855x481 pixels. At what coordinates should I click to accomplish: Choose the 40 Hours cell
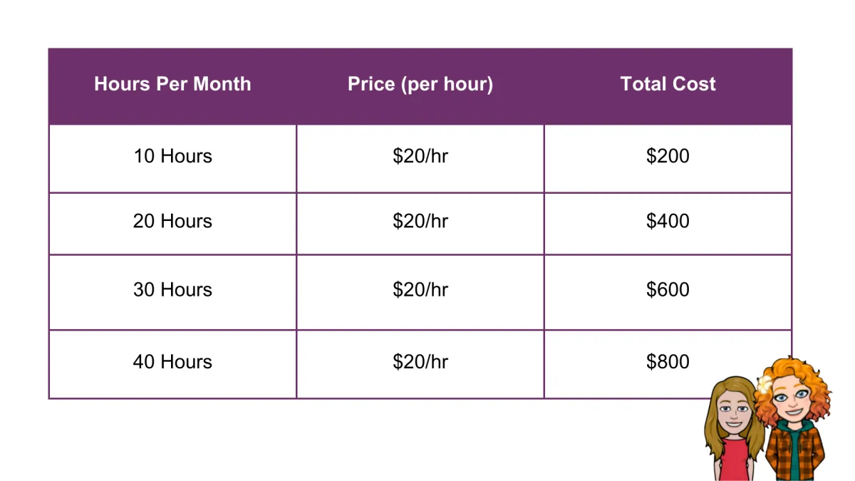pyautogui.click(x=172, y=364)
